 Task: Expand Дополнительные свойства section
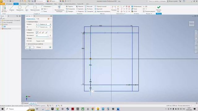pyautogui.click(x=27, y=44)
